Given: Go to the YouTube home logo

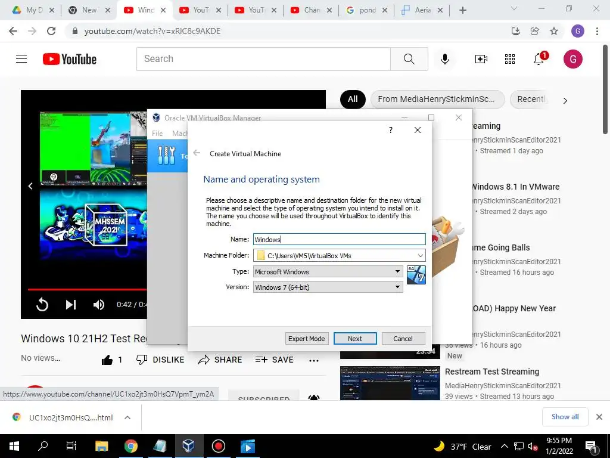Looking at the screenshot, I should [70, 59].
